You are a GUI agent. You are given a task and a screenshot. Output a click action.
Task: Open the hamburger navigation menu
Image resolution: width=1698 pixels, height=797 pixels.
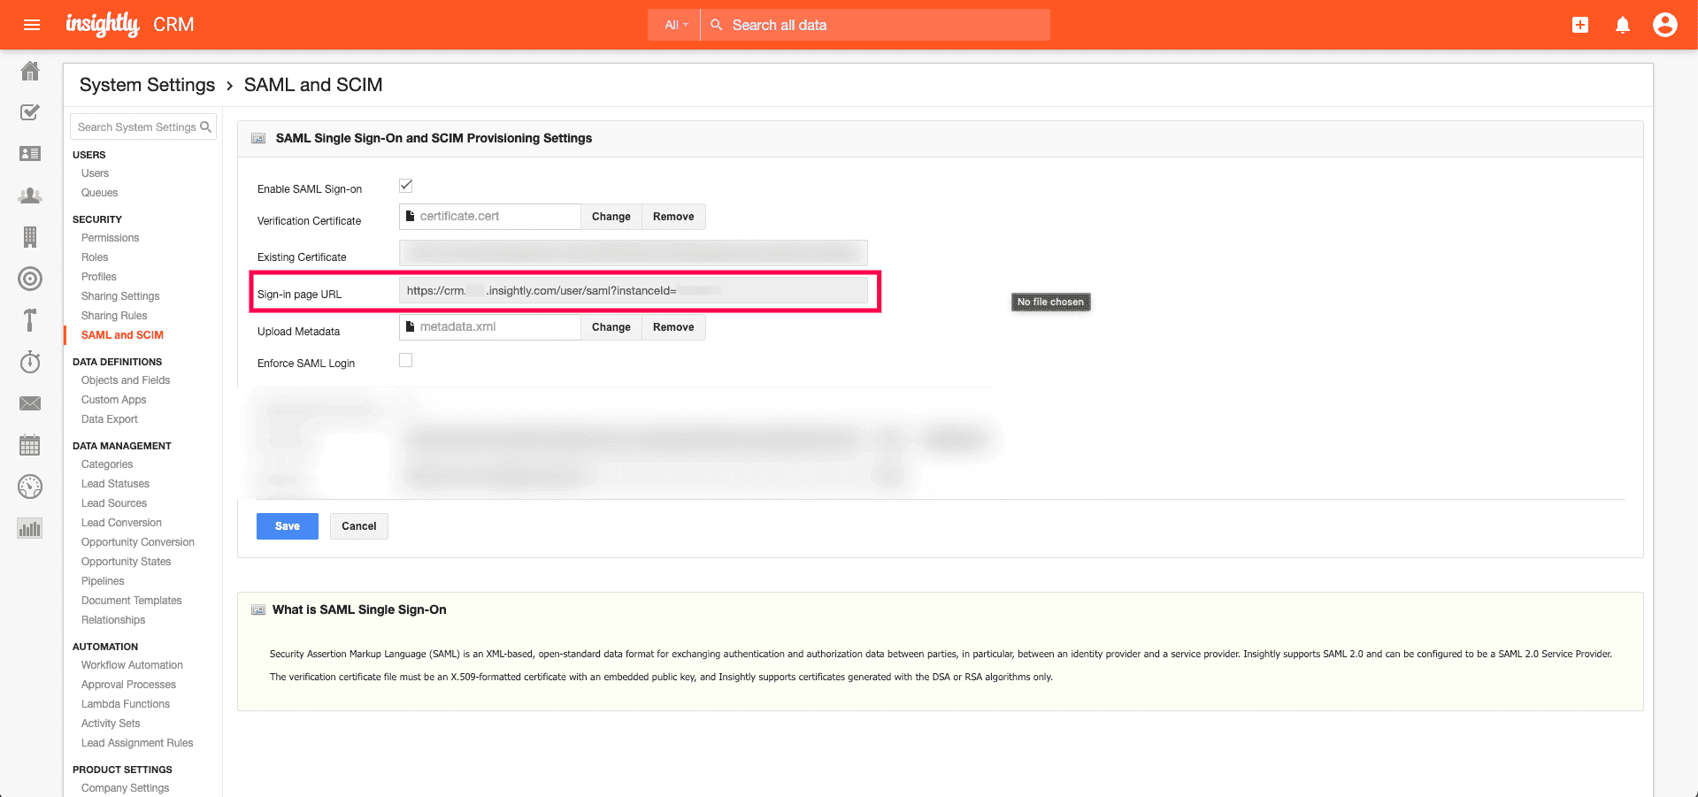32,24
